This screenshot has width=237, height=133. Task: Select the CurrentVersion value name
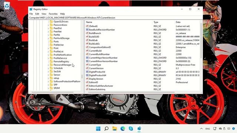coord(96,68)
